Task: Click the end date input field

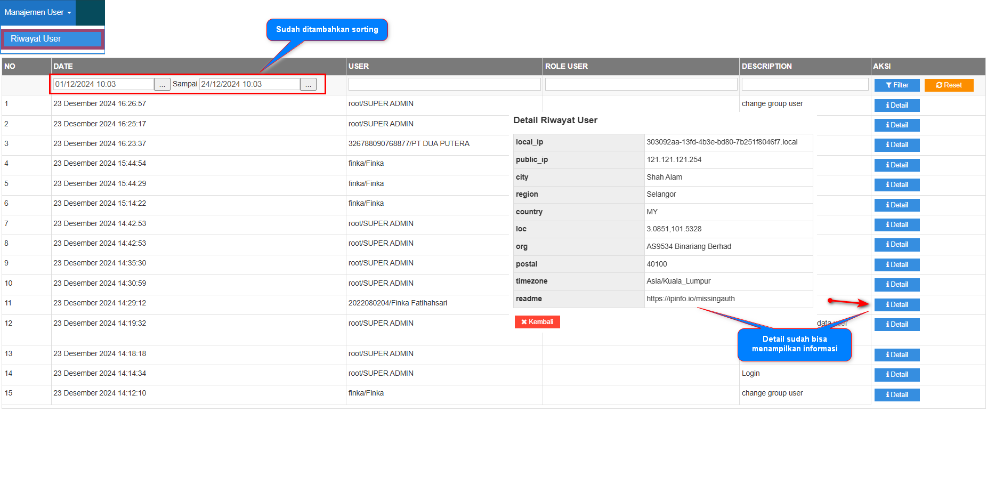Action: pos(249,84)
